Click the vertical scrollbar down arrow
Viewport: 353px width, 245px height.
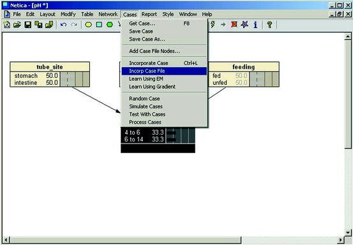coord(348,232)
